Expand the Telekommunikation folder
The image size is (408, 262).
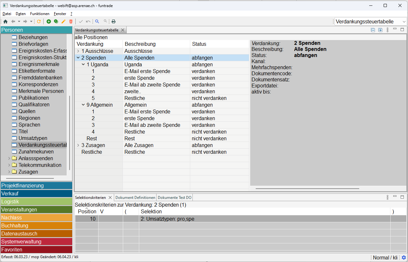[x=9, y=165]
